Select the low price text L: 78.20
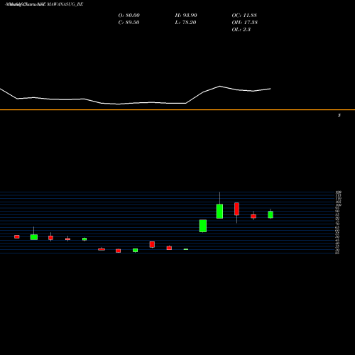Screen dimensions: 355x355 coord(185,23)
